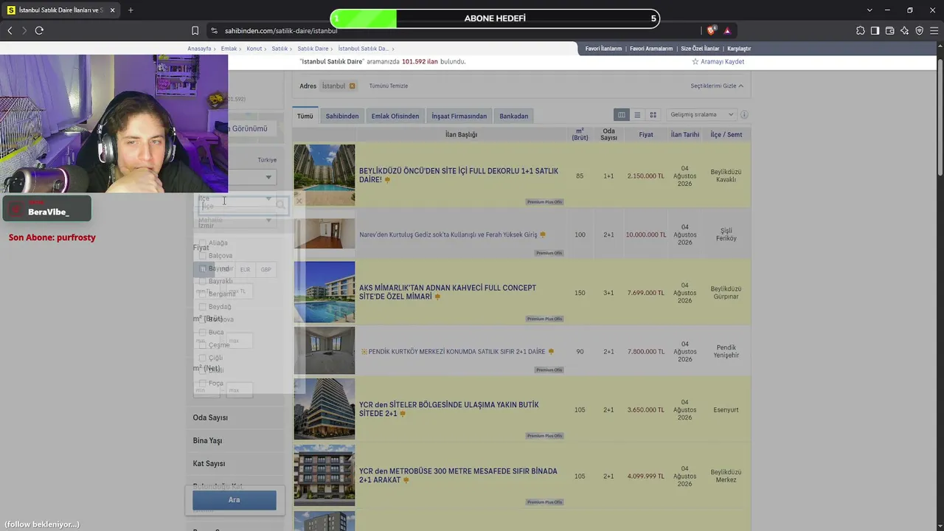Close the İlçe dropdown with the X
944x531 pixels.
[299, 201]
